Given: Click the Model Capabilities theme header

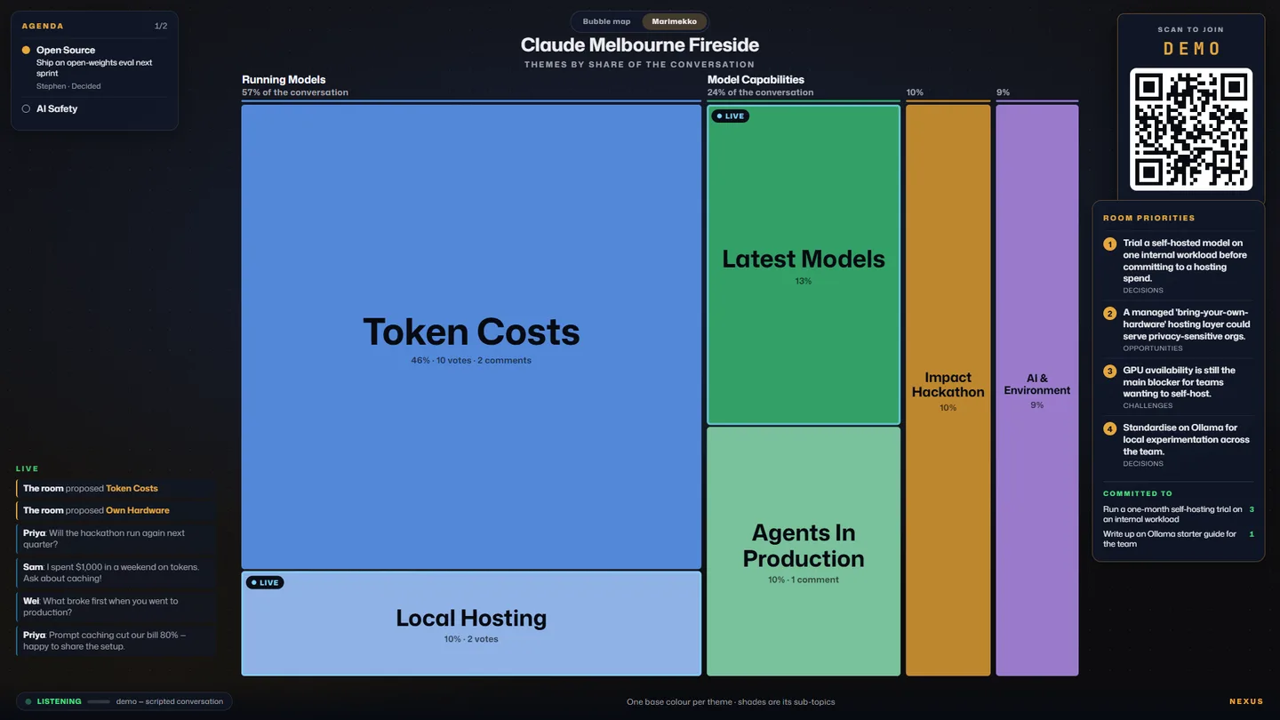Looking at the screenshot, I should pyautogui.click(x=756, y=80).
